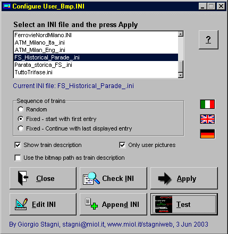Image resolution: width=228 pixels, height=234 pixels.
Task: Click the Current INI file label
Action: pyautogui.click(x=73, y=86)
